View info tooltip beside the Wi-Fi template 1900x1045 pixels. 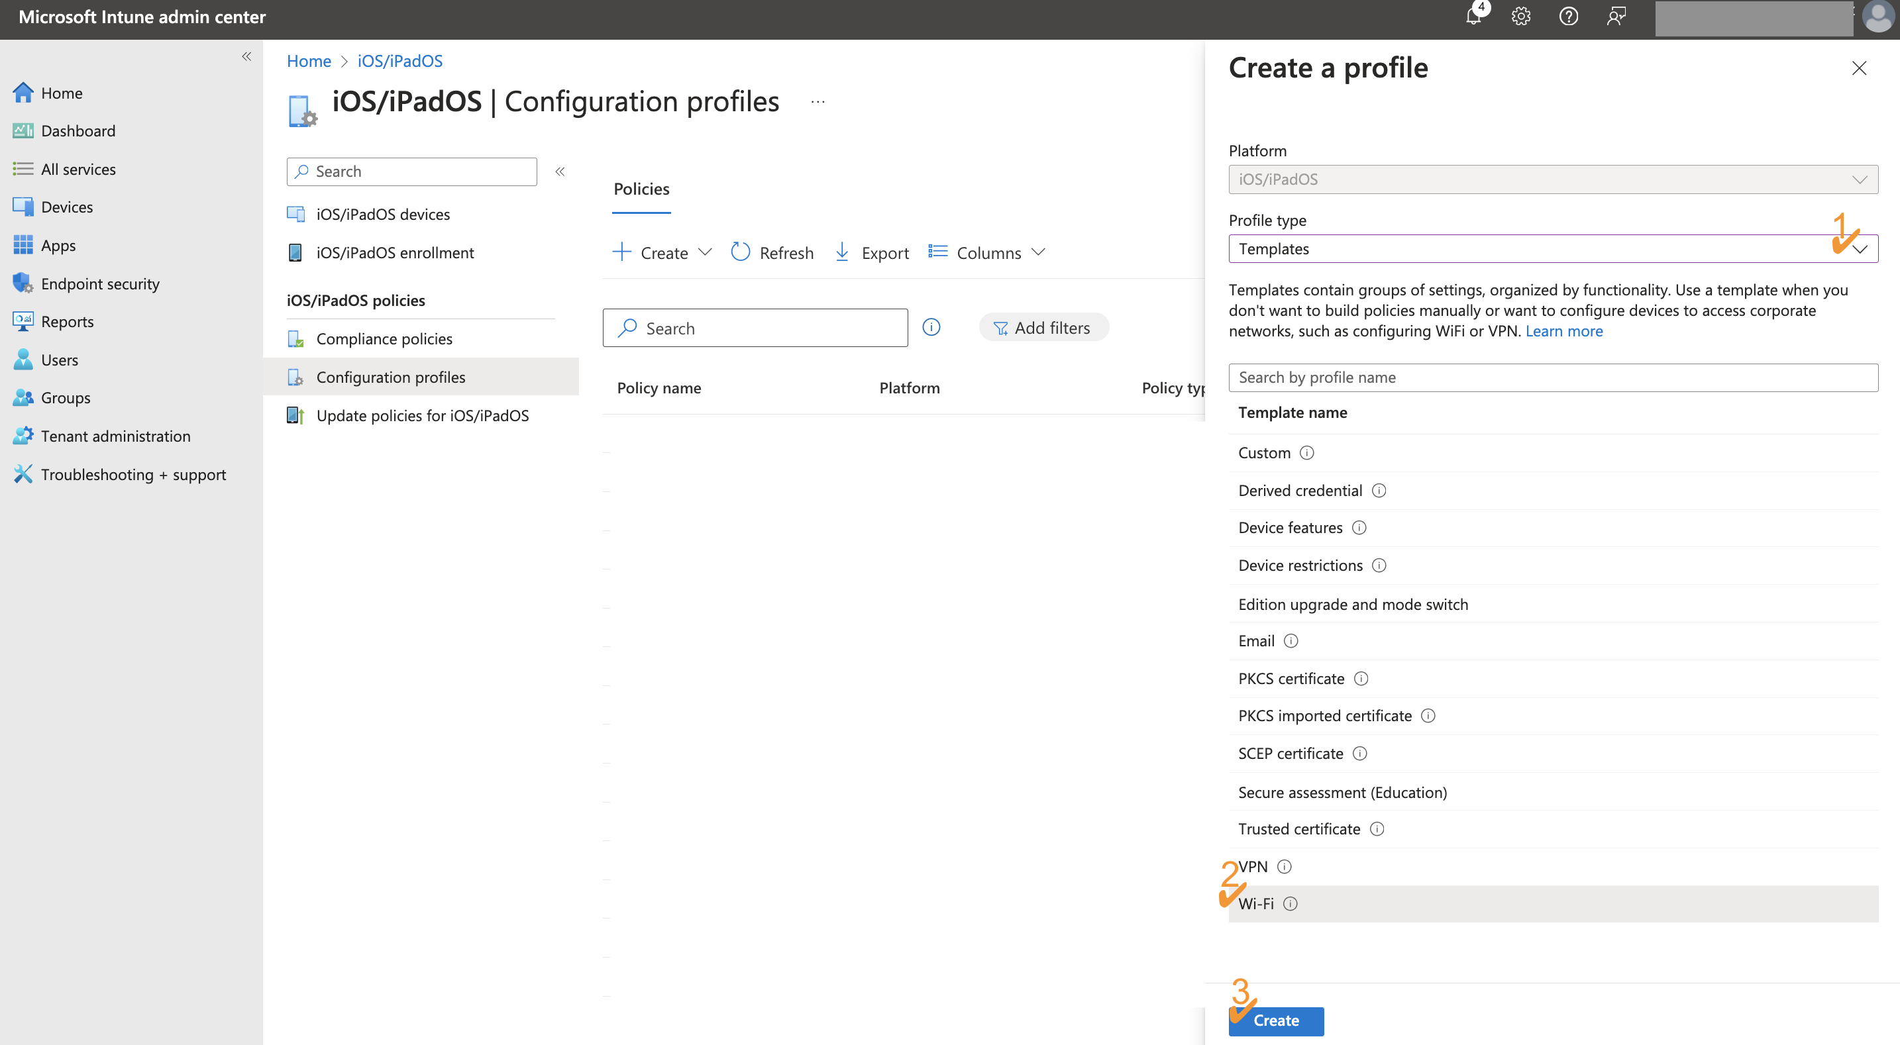point(1291,903)
